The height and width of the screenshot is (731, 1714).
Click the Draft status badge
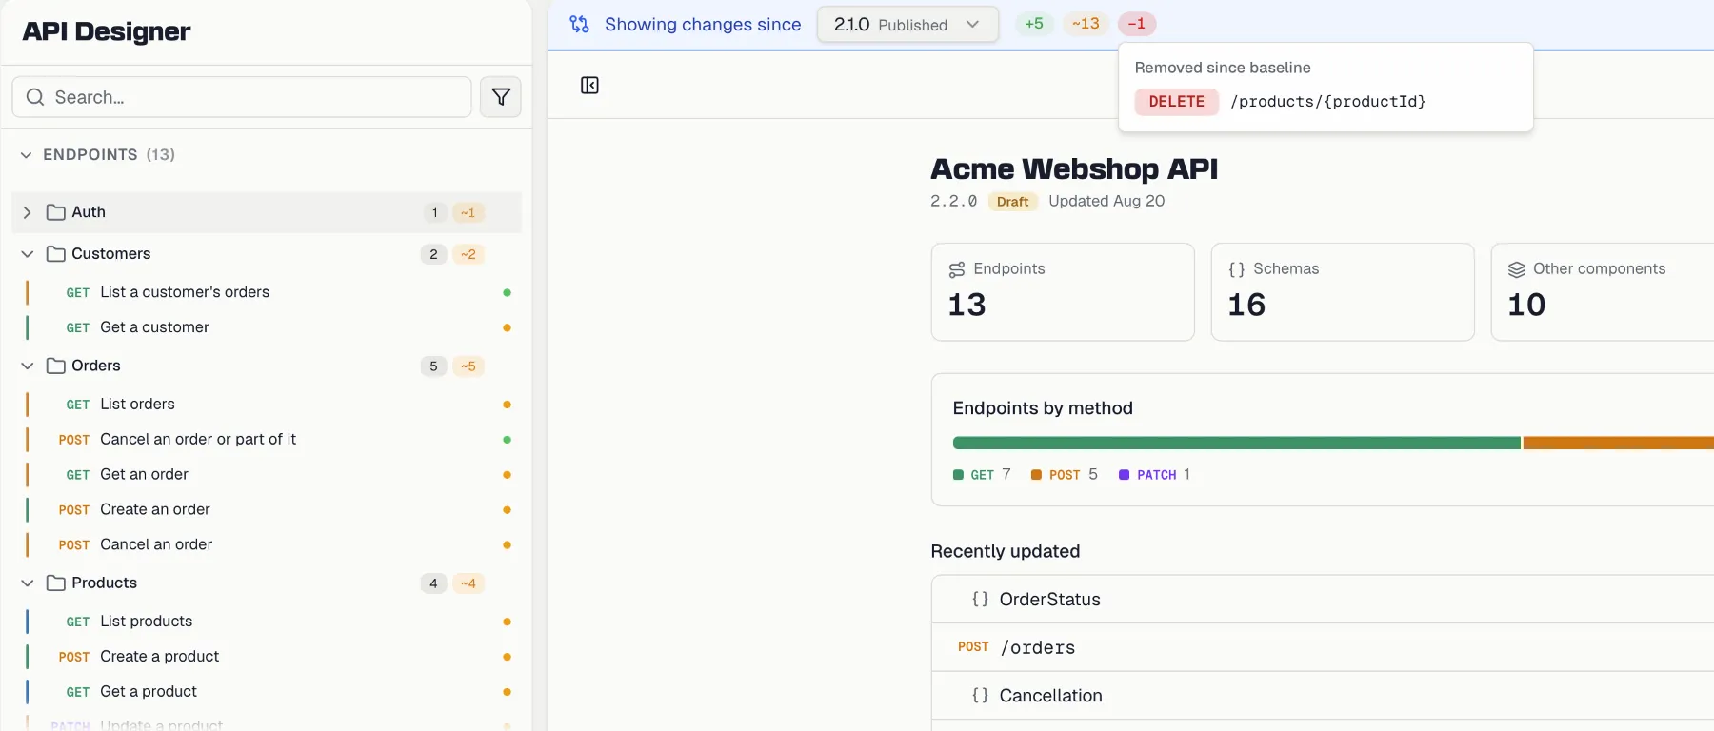pyautogui.click(x=1012, y=202)
